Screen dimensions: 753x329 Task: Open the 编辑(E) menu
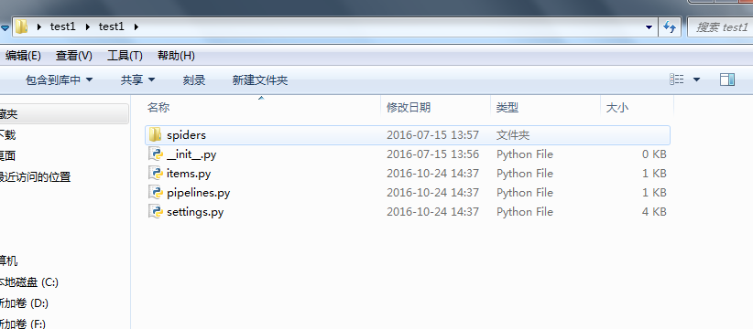[x=23, y=56]
